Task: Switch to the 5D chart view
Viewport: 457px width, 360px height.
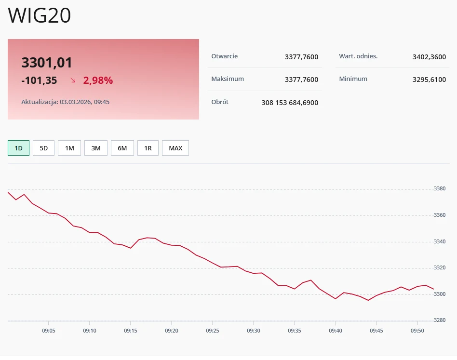Action: [43, 148]
